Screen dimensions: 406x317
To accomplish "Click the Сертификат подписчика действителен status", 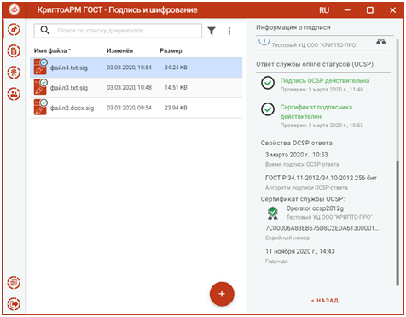I will [316, 112].
